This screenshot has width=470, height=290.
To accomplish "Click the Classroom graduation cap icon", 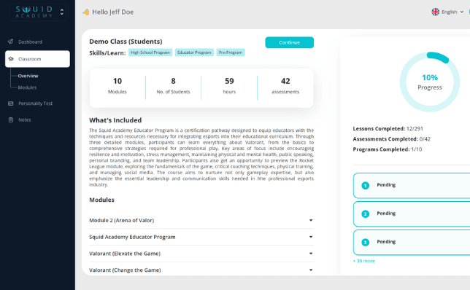I will pos(11,59).
